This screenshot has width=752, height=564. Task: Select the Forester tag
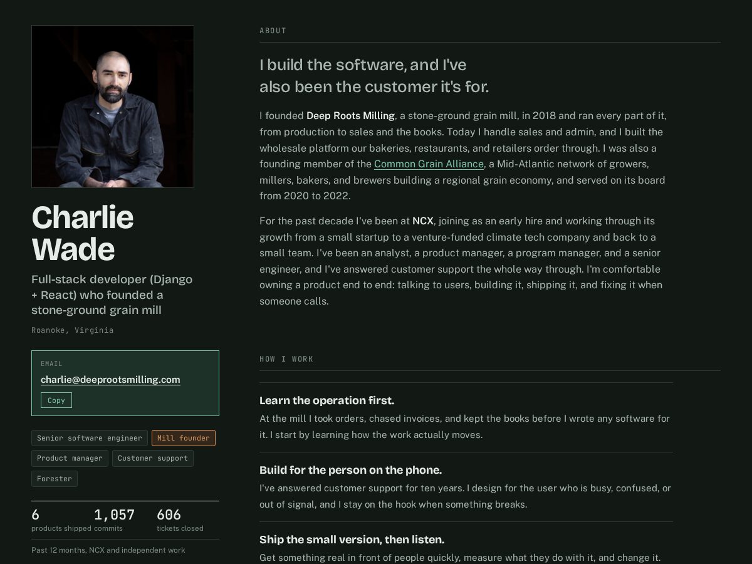tap(55, 479)
